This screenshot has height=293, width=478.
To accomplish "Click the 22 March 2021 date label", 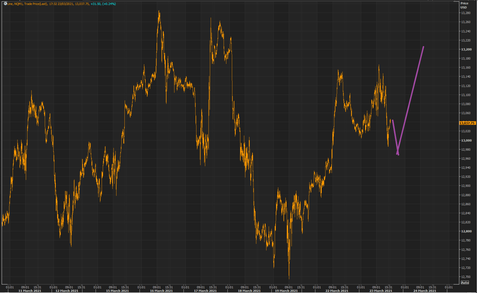I will [337, 291].
